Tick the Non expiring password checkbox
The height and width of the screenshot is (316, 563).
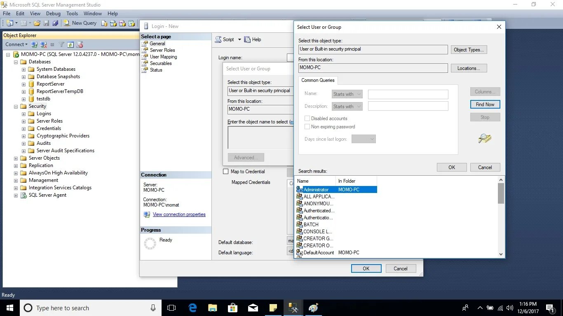[307, 127]
